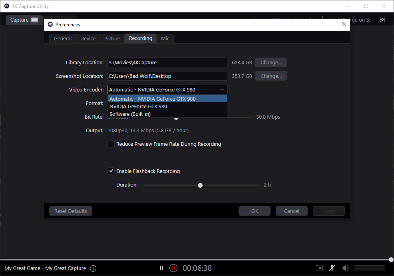Choose plain NVIDIA GeForce GTX 980 encoder
Viewport: 394px width, 276px height.
167,106
